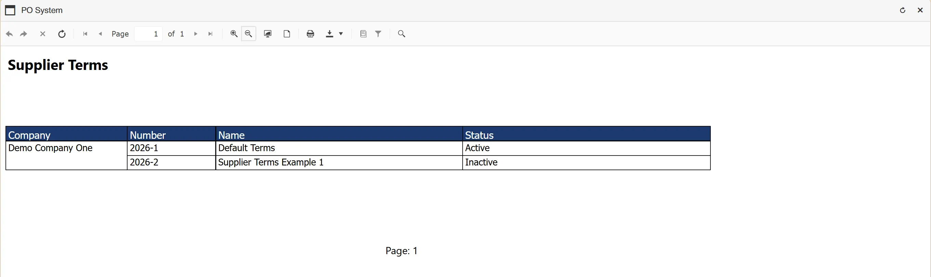The width and height of the screenshot is (931, 277).
Task: Click the page number input field
Action: click(x=148, y=34)
